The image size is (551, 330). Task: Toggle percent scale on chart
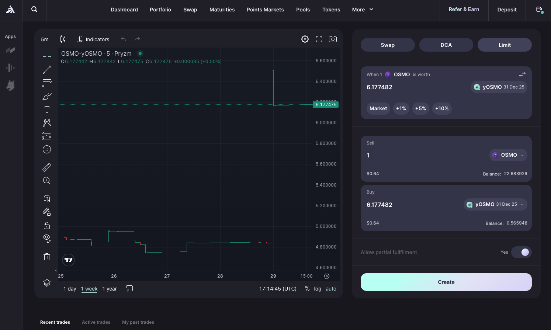[307, 289]
